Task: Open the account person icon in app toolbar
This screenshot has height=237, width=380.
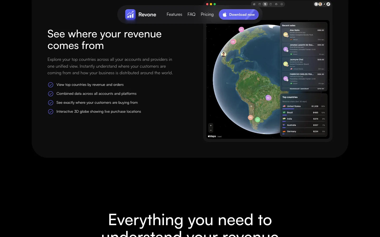Action: pyautogui.click(x=276, y=4)
